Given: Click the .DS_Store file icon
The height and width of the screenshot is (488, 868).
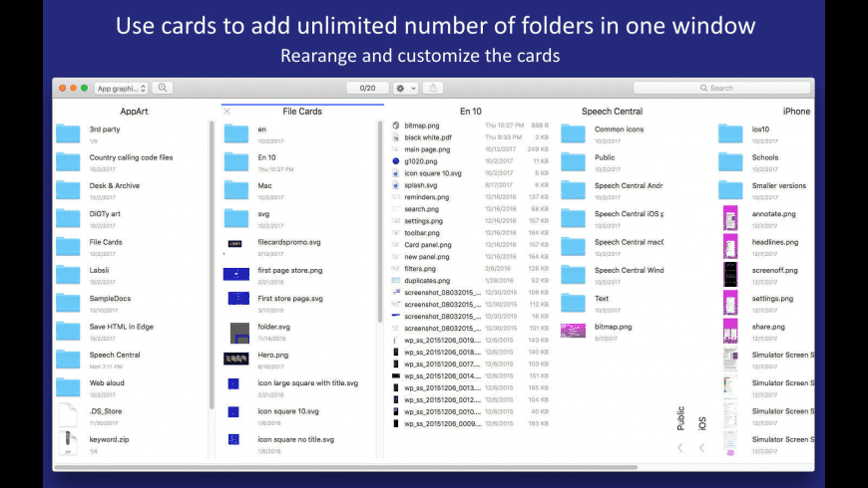Looking at the screenshot, I should click(68, 415).
